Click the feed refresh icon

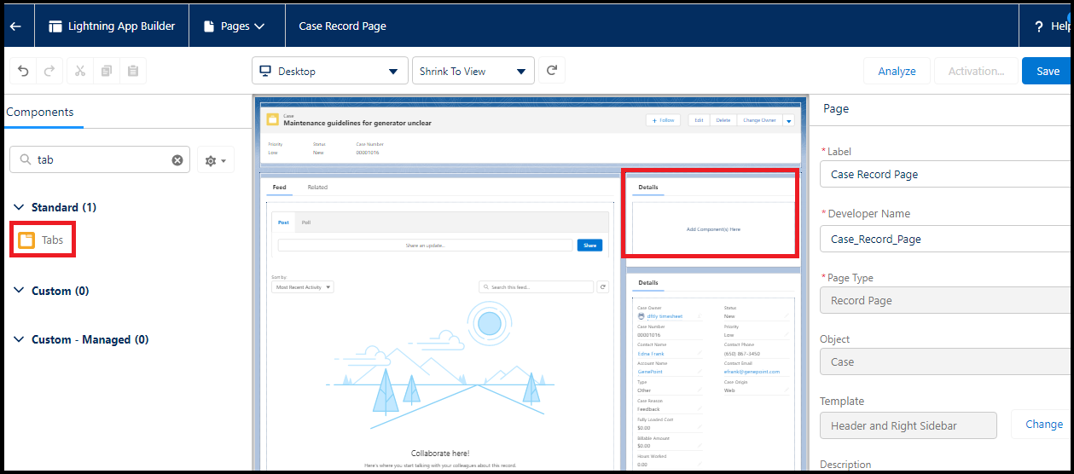[x=603, y=287]
